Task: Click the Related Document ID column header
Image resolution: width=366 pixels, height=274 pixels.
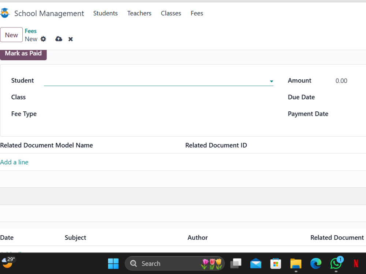Action: [216, 145]
